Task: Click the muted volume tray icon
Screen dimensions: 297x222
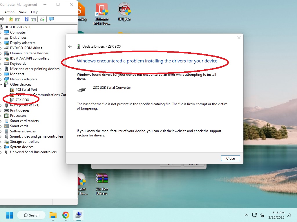Action: click(262, 215)
